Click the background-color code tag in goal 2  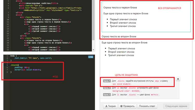point(126,91)
